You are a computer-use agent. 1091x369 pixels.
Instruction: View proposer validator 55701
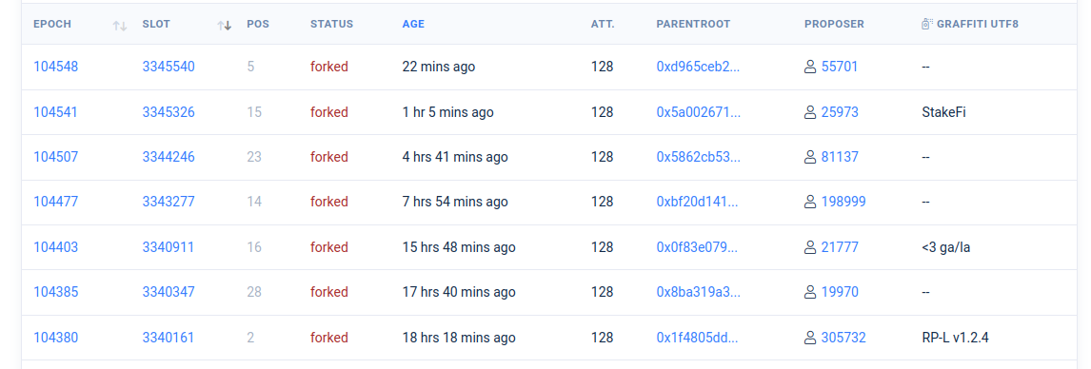(840, 67)
